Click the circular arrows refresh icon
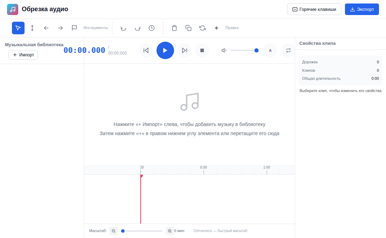Image resolution: width=386 pixels, height=238 pixels. [x=202, y=28]
